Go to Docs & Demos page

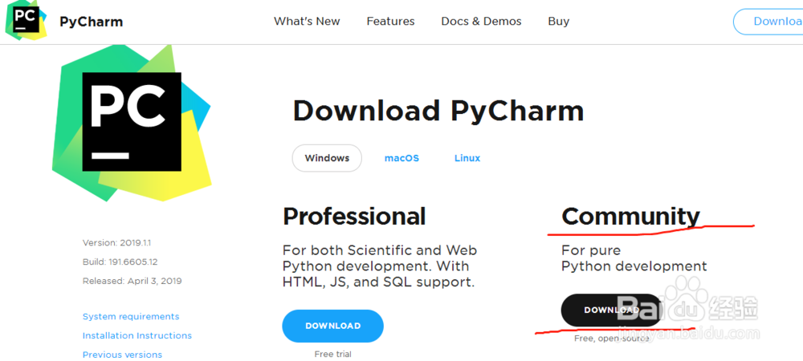481,22
